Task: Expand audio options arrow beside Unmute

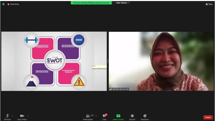Action: coord(12,116)
